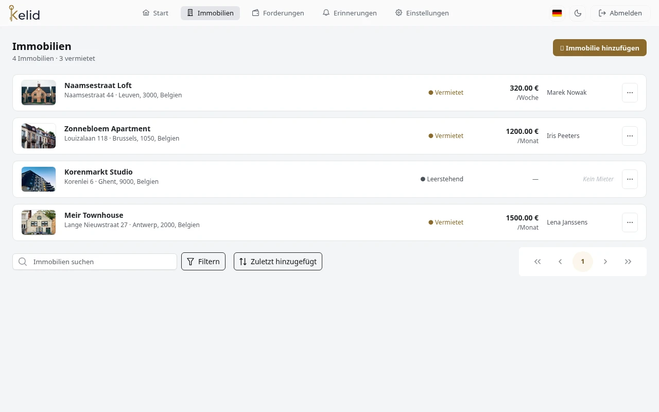Open the Meir Townhouse thumbnail
This screenshot has width=659, height=412.
(39, 222)
